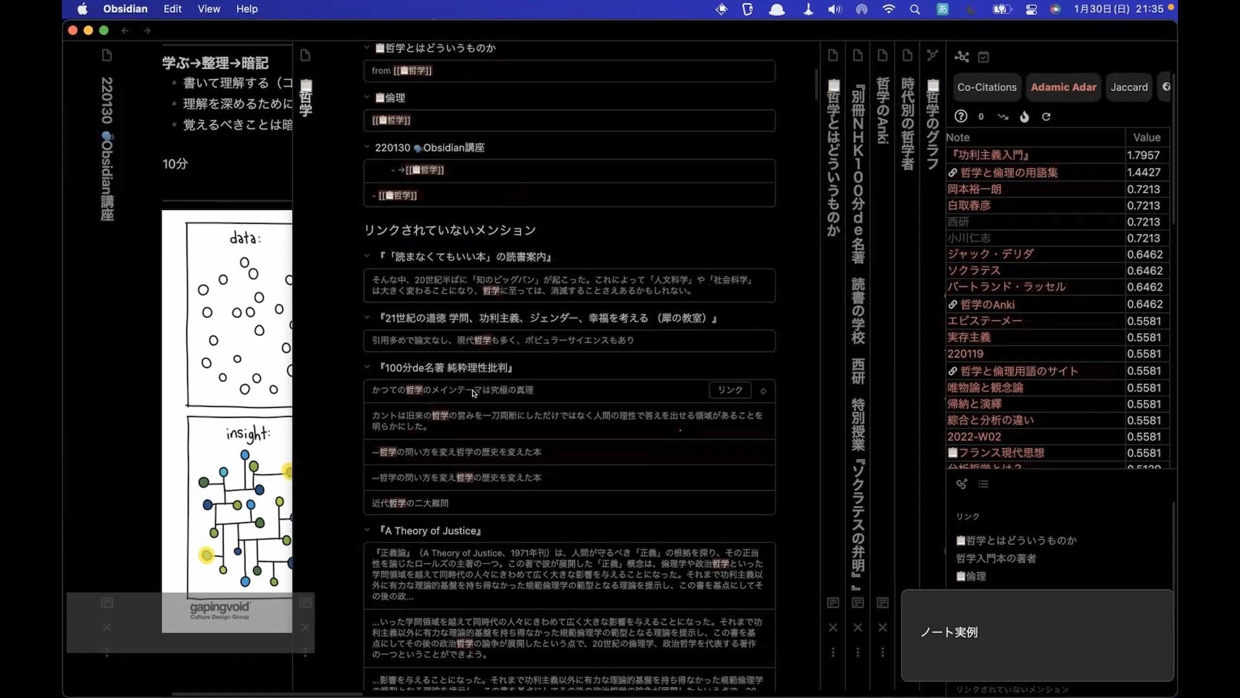Sort table by the Value column header

(x=1147, y=137)
